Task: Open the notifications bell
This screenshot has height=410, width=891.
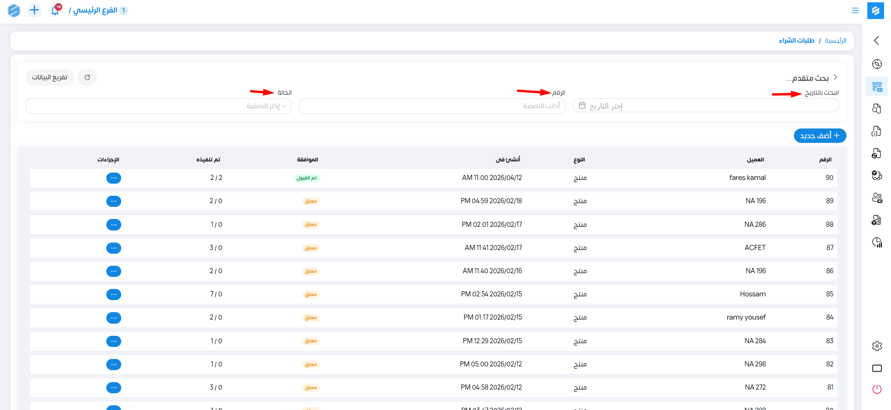Action: (x=55, y=10)
